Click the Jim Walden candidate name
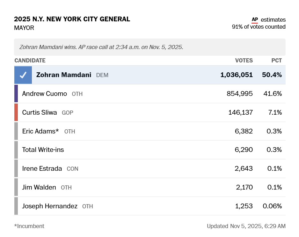299x237 pixels. tap(39, 187)
